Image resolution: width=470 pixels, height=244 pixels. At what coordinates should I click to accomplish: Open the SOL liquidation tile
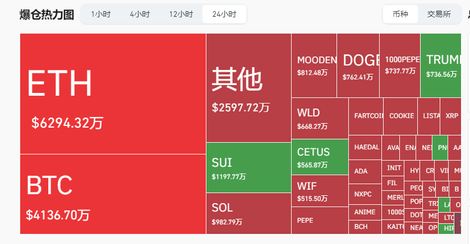248,213
